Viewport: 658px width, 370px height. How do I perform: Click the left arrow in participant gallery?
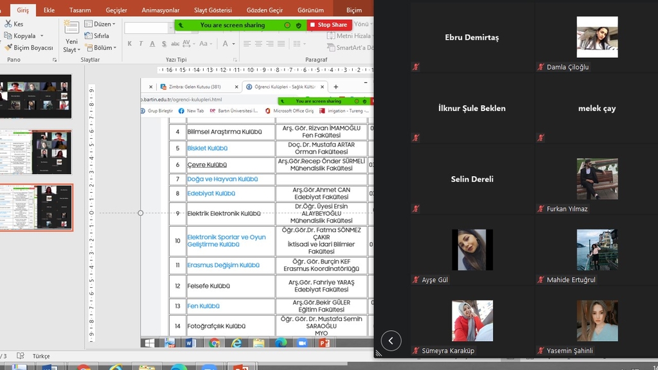coord(391,340)
